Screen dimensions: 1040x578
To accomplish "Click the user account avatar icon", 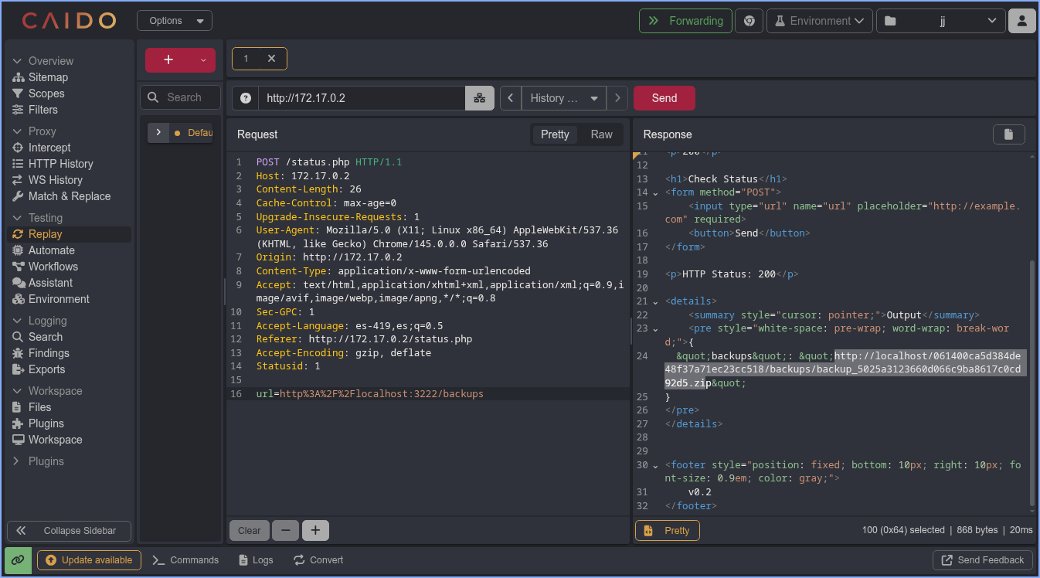I will 1021,21.
